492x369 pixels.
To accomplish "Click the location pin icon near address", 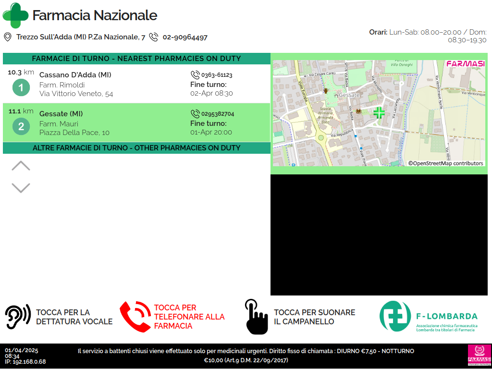I will [8, 37].
